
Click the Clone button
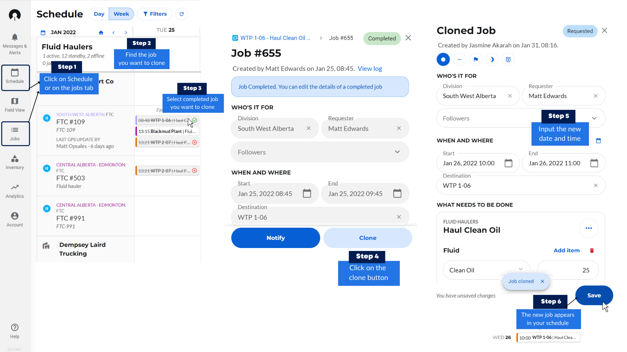367,238
